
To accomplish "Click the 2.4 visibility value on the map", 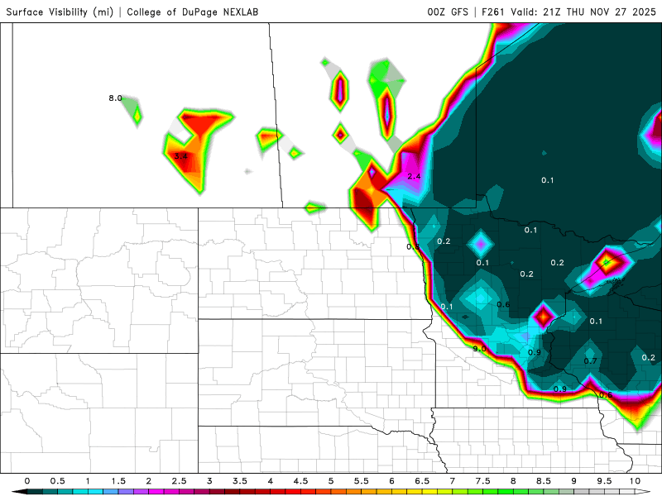I will pos(414,176).
